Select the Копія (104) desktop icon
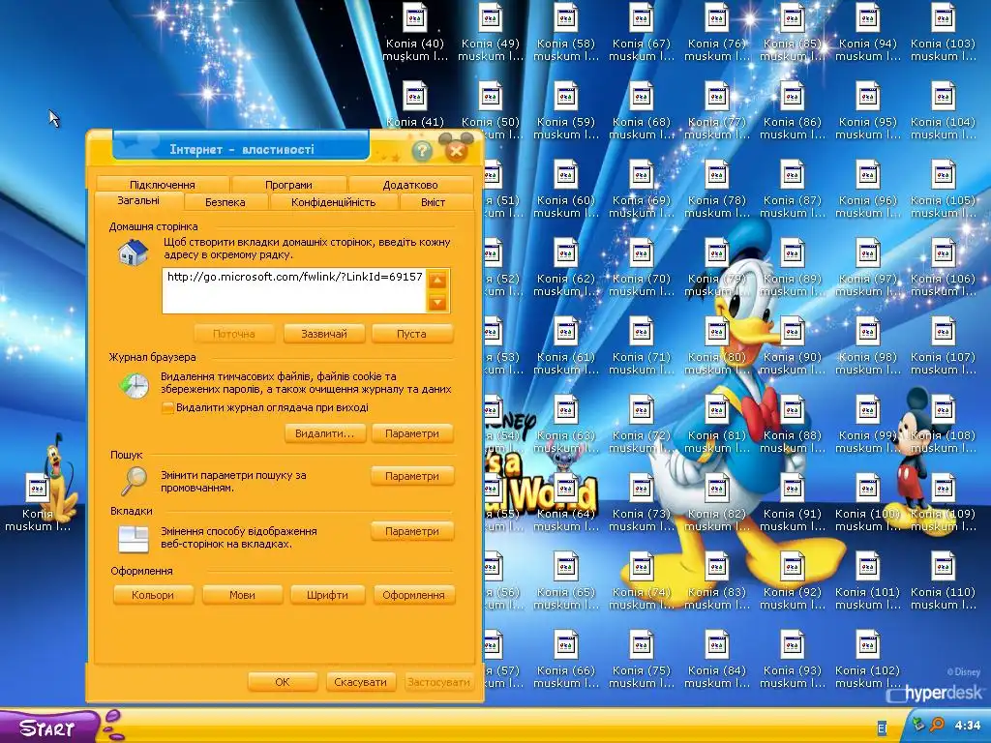 943,111
